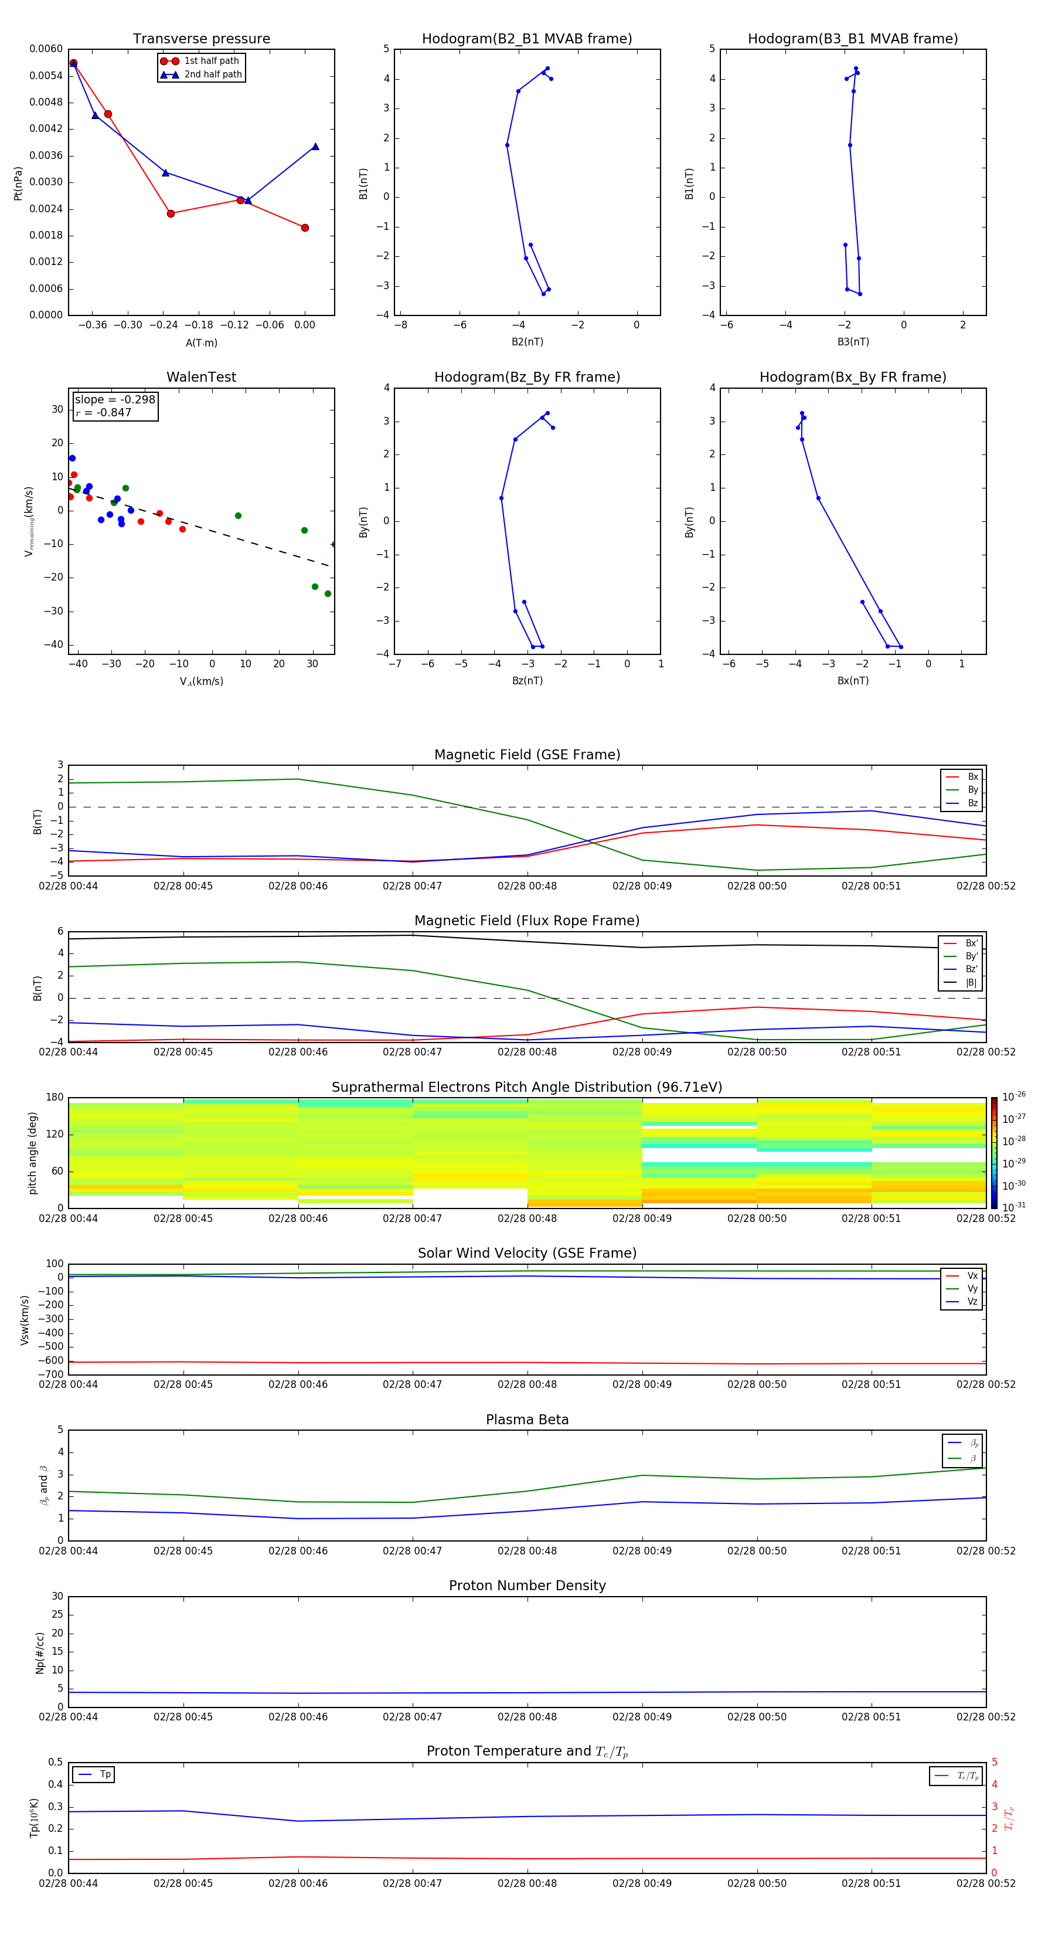Screen dimensions: 1055x1935
Task: Select the 'Tp' legend entry in temperature panel
Action: pos(94,1774)
